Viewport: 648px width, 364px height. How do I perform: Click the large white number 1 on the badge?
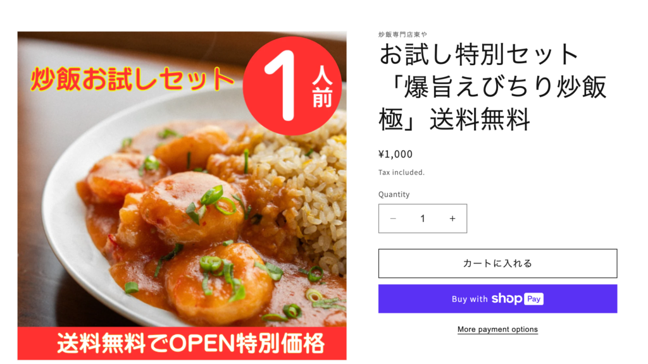280,86
